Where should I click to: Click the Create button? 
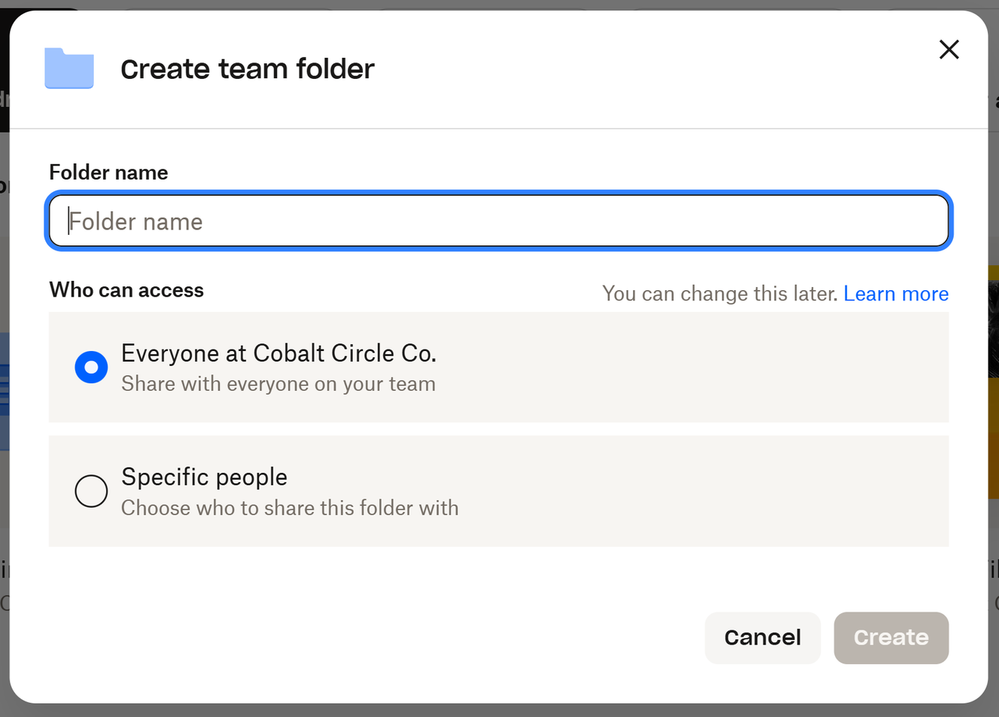[x=891, y=637]
